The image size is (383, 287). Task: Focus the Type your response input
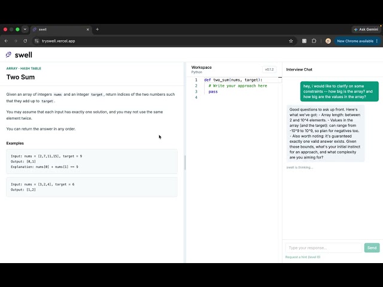tap(323, 248)
